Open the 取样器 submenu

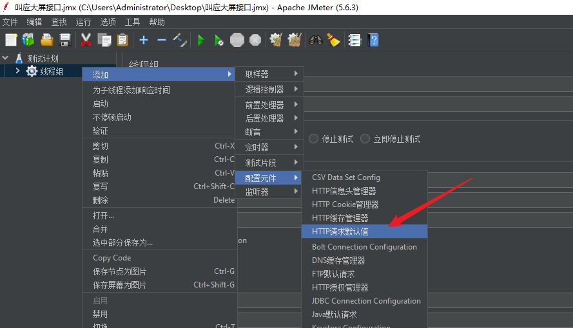269,74
